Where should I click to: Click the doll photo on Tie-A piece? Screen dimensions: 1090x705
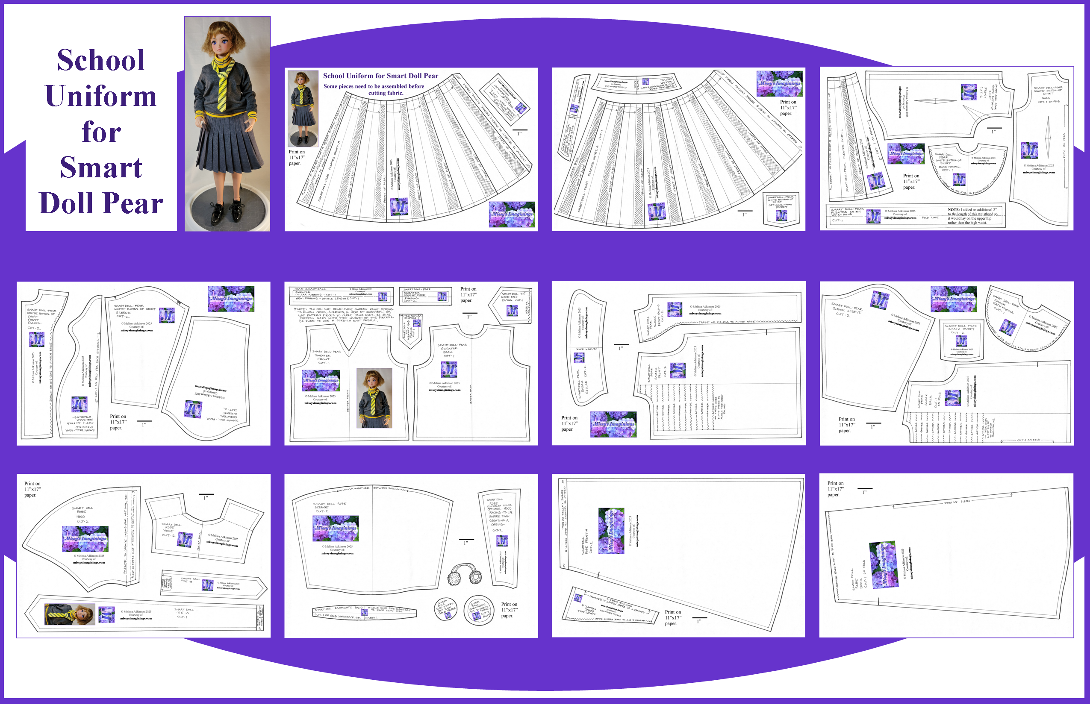(x=70, y=614)
